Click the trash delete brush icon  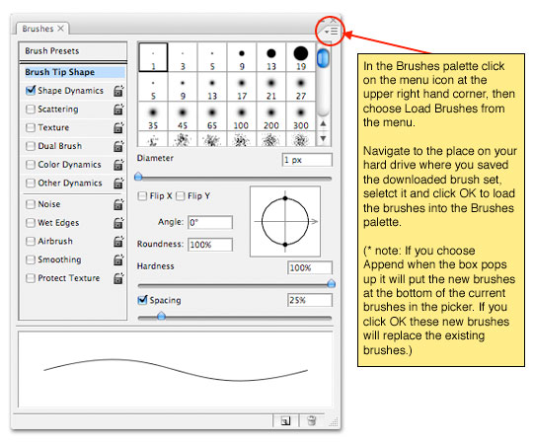coord(311,421)
